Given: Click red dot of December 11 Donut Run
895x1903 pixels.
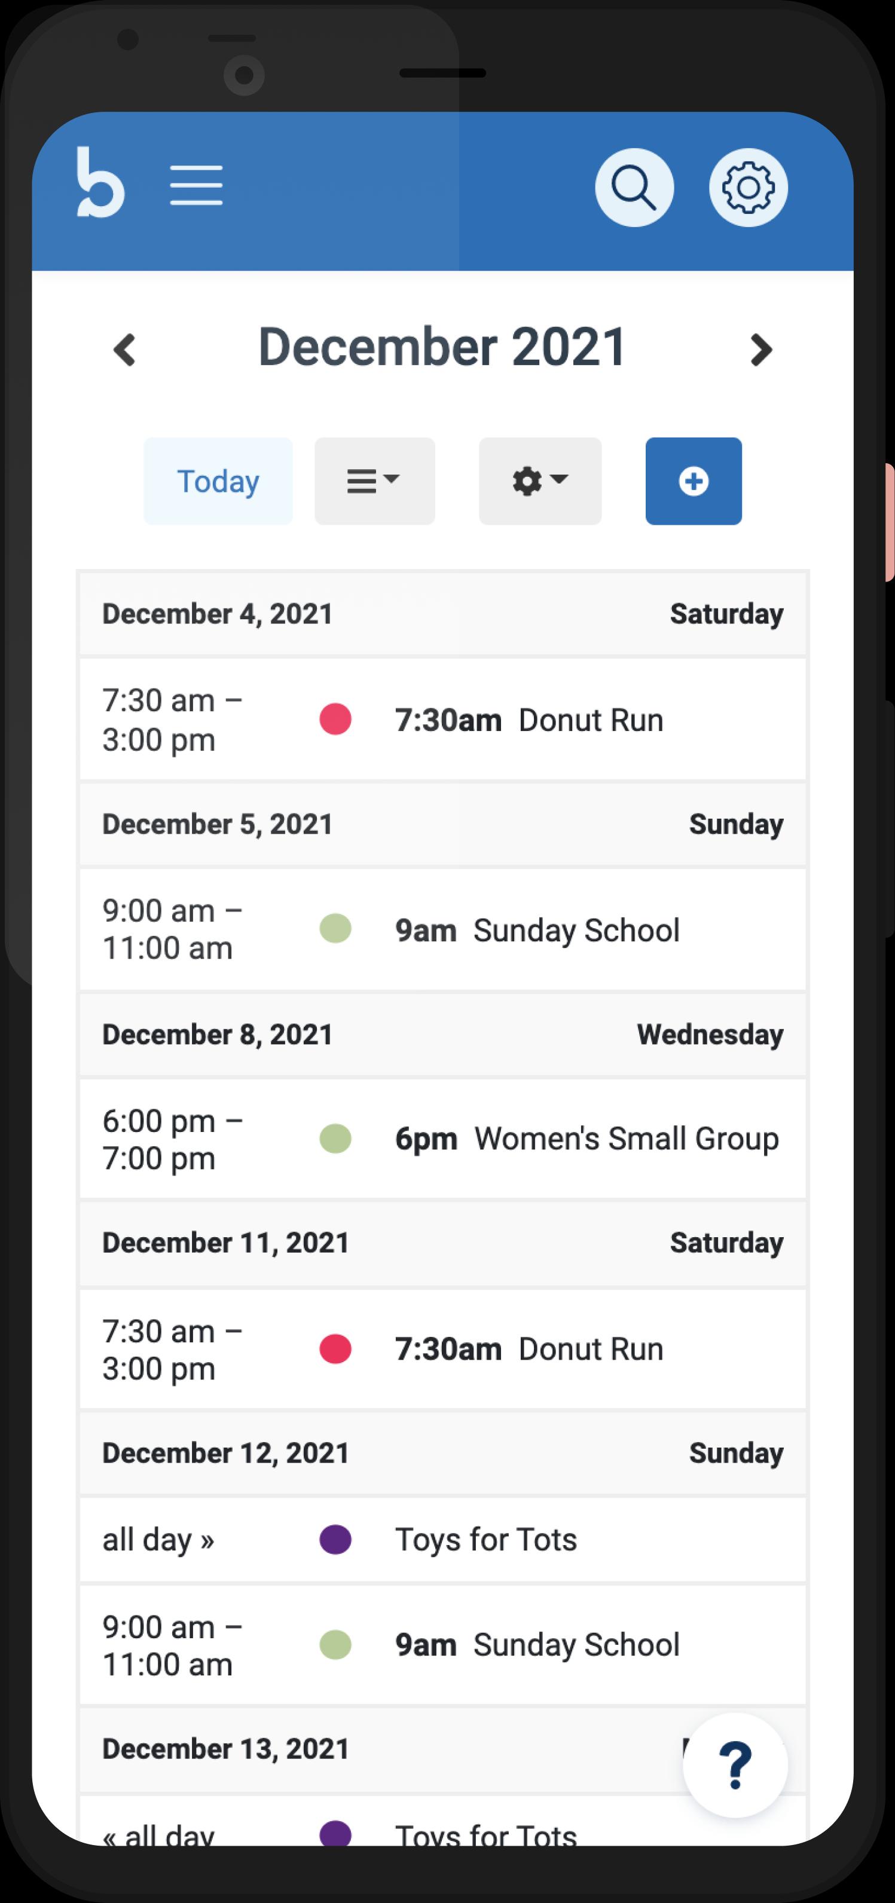Looking at the screenshot, I should pos(335,1349).
